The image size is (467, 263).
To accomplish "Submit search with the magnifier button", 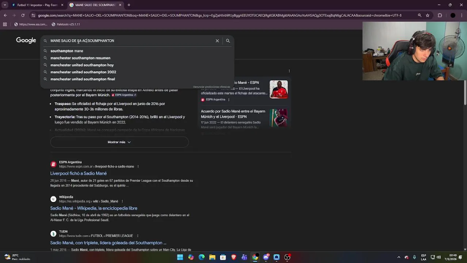I will click(x=228, y=41).
